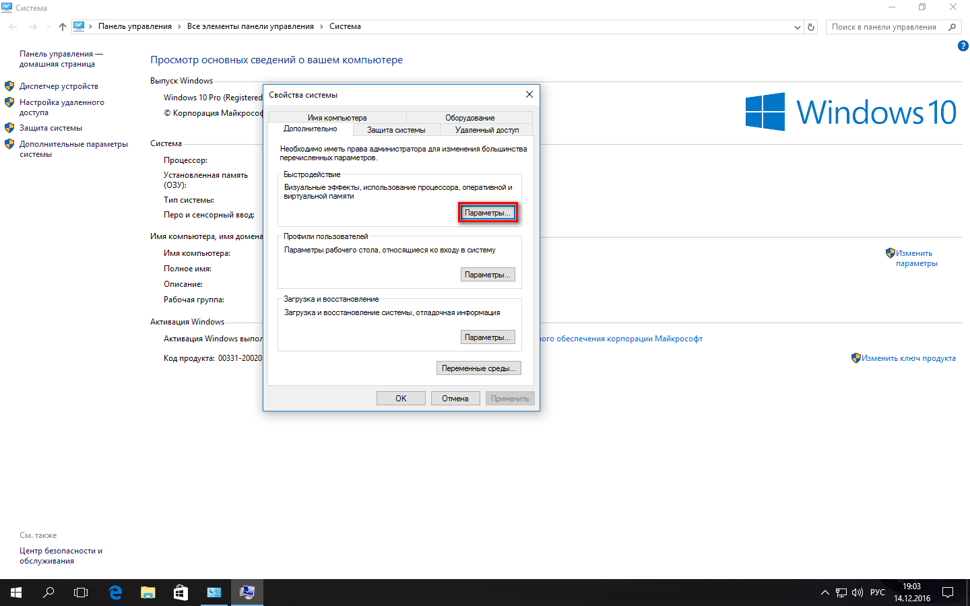Click the Свойства системы icon on the taskbar
The height and width of the screenshot is (606, 970).
click(x=247, y=593)
